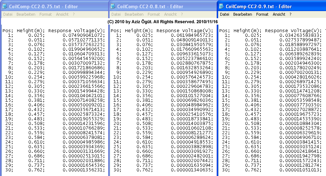Open Bearbeiten menu in CoilComp-CC2-0.9 editor
This screenshot has height=176, width=326.
[x=243, y=14]
